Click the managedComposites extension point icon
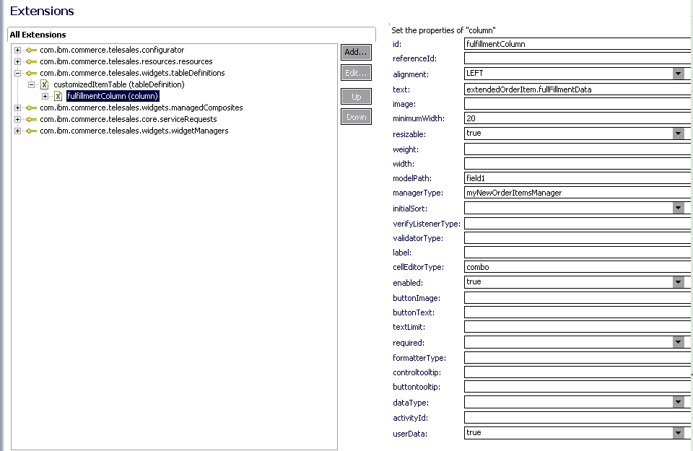 click(31, 108)
